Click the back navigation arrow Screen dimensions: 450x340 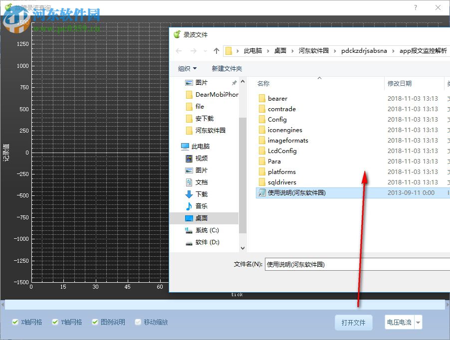pos(179,50)
